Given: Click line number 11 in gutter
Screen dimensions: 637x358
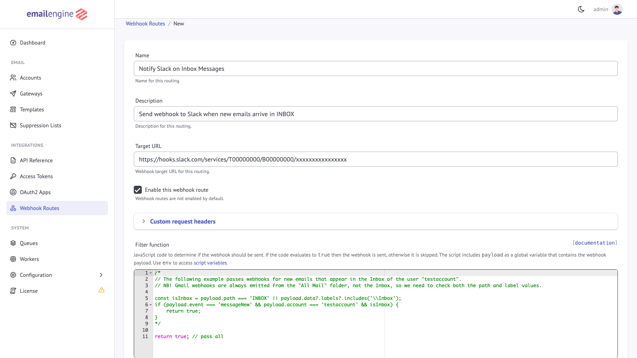Looking at the screenshot, I should point(145,337).
